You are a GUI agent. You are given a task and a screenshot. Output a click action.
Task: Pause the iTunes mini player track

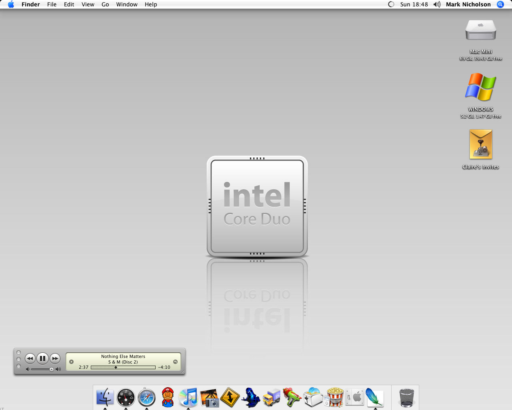click(x=42, y=358)
